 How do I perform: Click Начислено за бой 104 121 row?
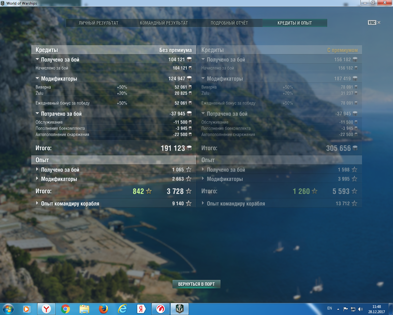coord(114,68)
